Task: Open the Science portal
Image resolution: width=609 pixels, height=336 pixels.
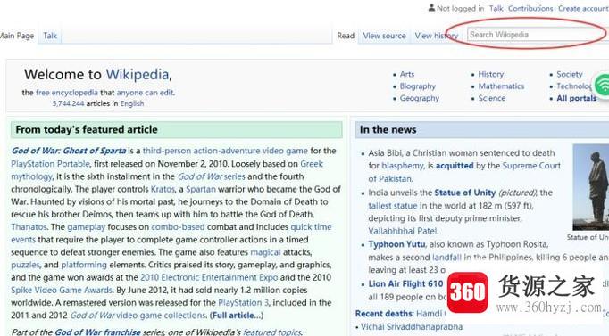Action: click(492, 98)
